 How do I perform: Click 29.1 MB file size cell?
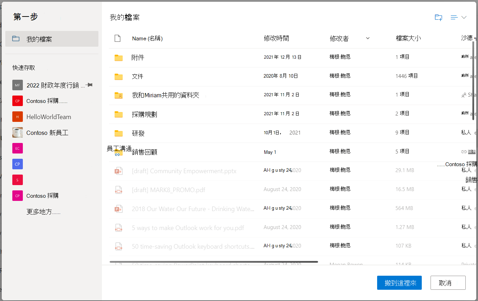[x=405, y=170]
